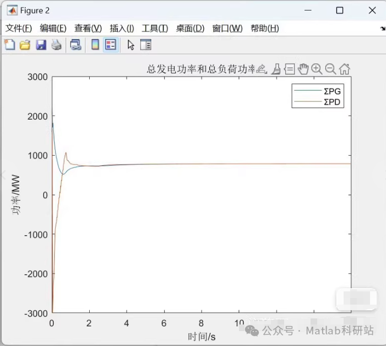The height and width of the screenshot is (346, 386).
Task: Open the 文件(F) menu
Action: point(19,28)
